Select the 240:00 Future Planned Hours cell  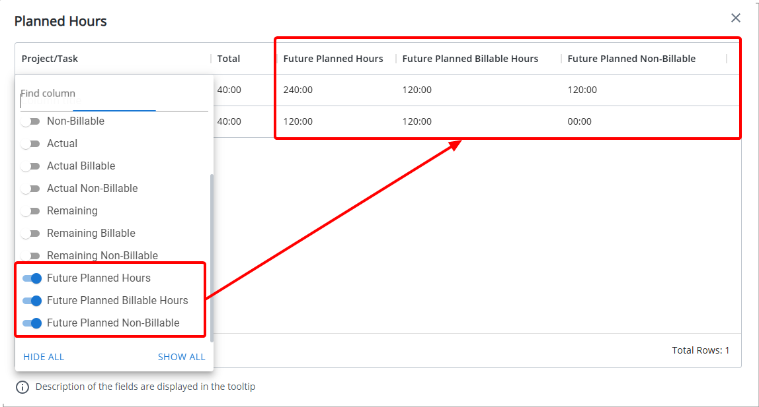click(298, 90)
